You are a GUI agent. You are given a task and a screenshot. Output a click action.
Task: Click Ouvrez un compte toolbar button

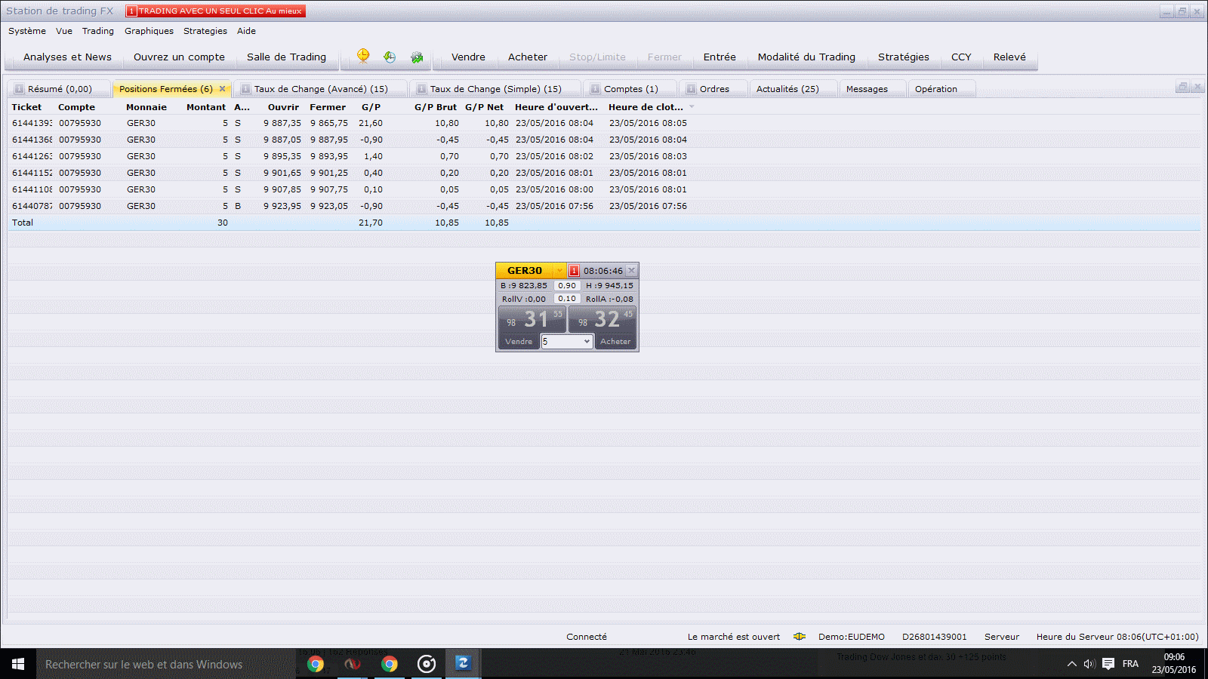coord(179,57)
